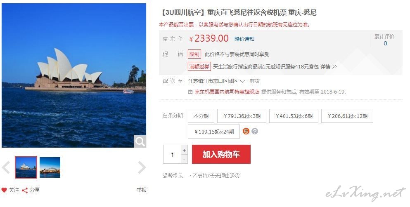The width and height of the screenshot is (410, 207).
Task: Open the question mark help icon
Action: 255,131
